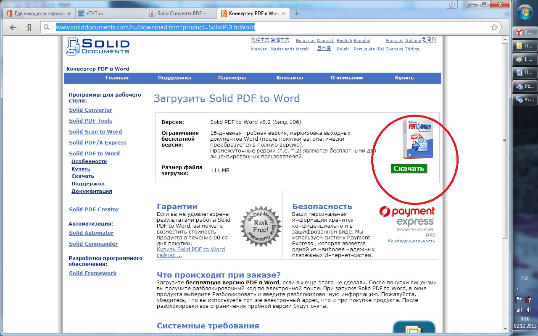Click the volume tray icon
Screen dimensions: 538x336
528,310
